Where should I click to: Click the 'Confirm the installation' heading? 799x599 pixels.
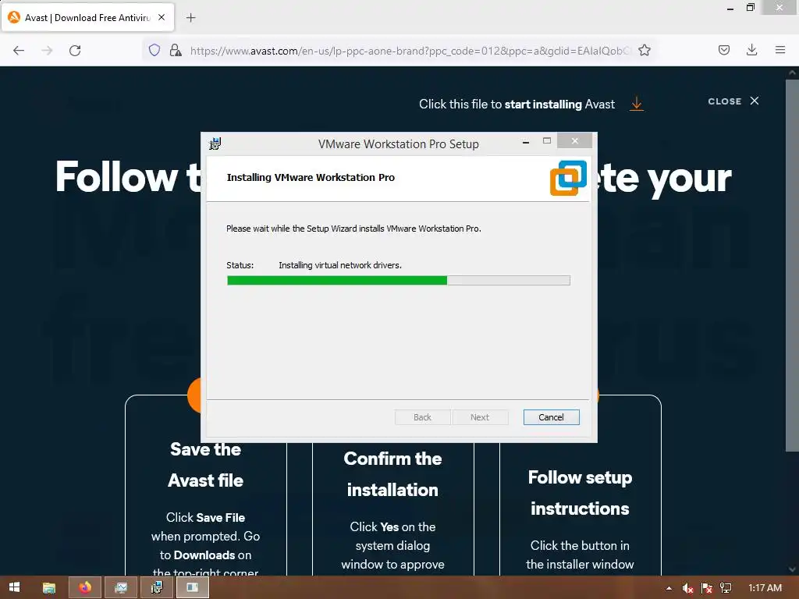coord(392,473)
